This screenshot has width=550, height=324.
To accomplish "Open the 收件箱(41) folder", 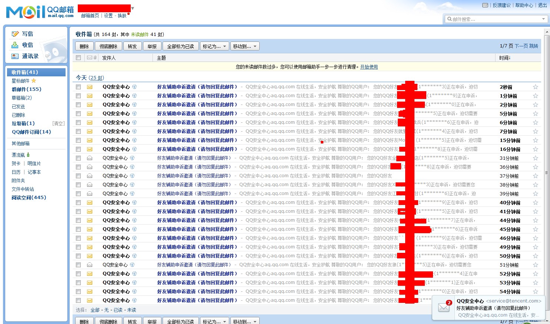I will (x=36, y=72).
